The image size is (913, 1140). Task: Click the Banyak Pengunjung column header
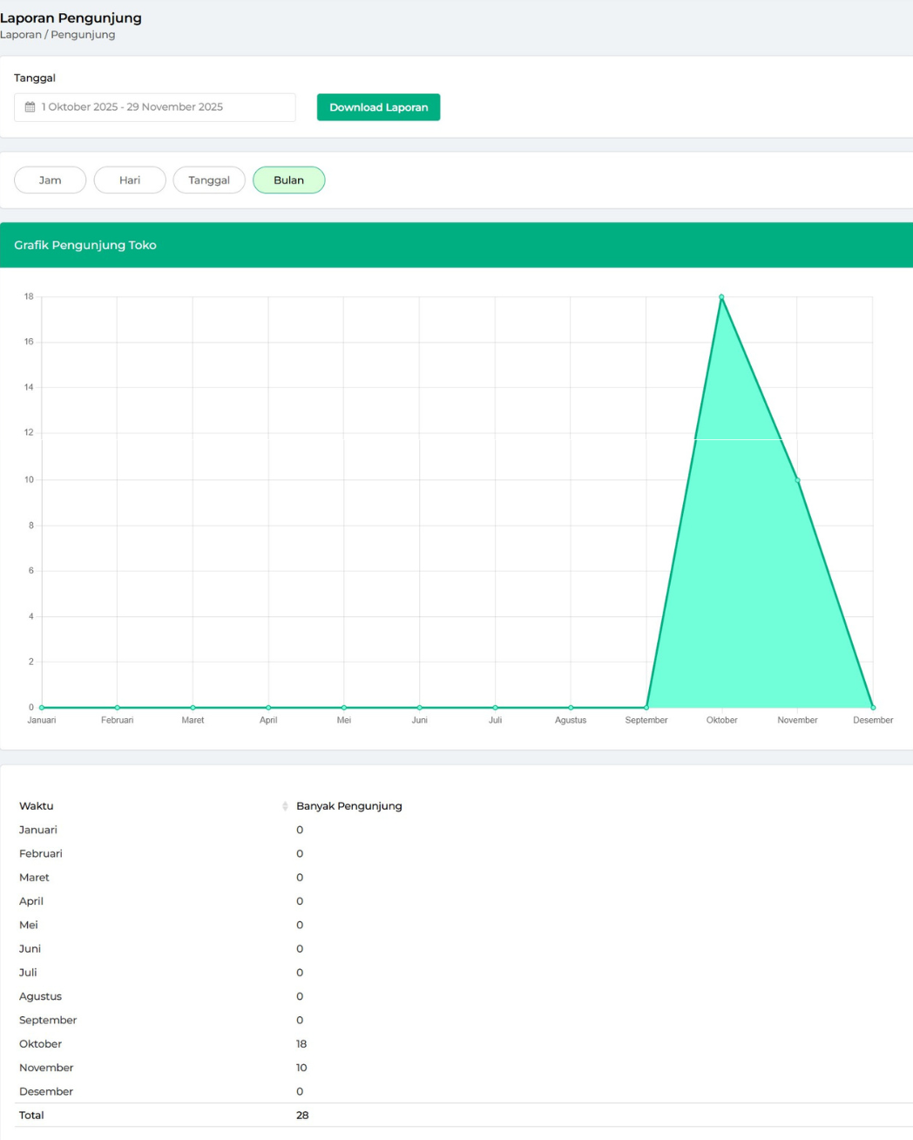pos(349,806)
